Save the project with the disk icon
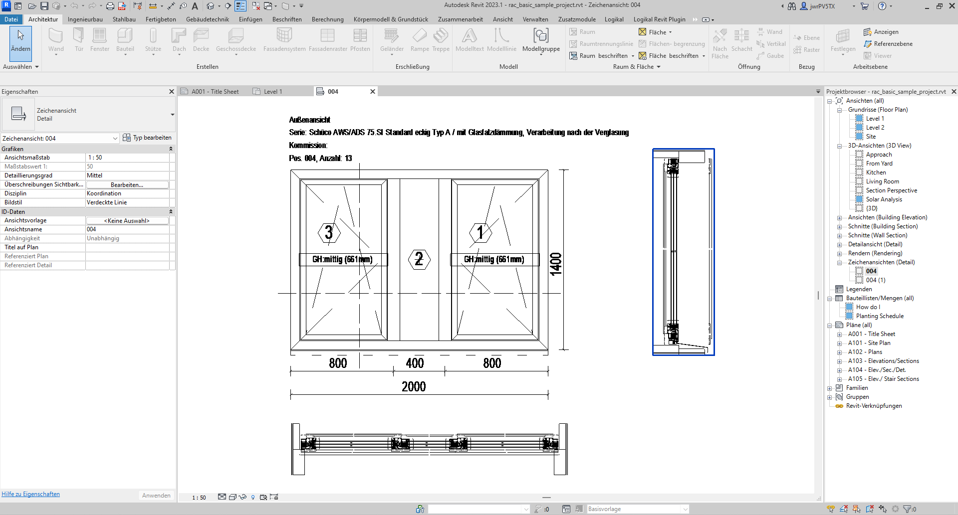This screenshot has width=958, height=515. (44, 6)
